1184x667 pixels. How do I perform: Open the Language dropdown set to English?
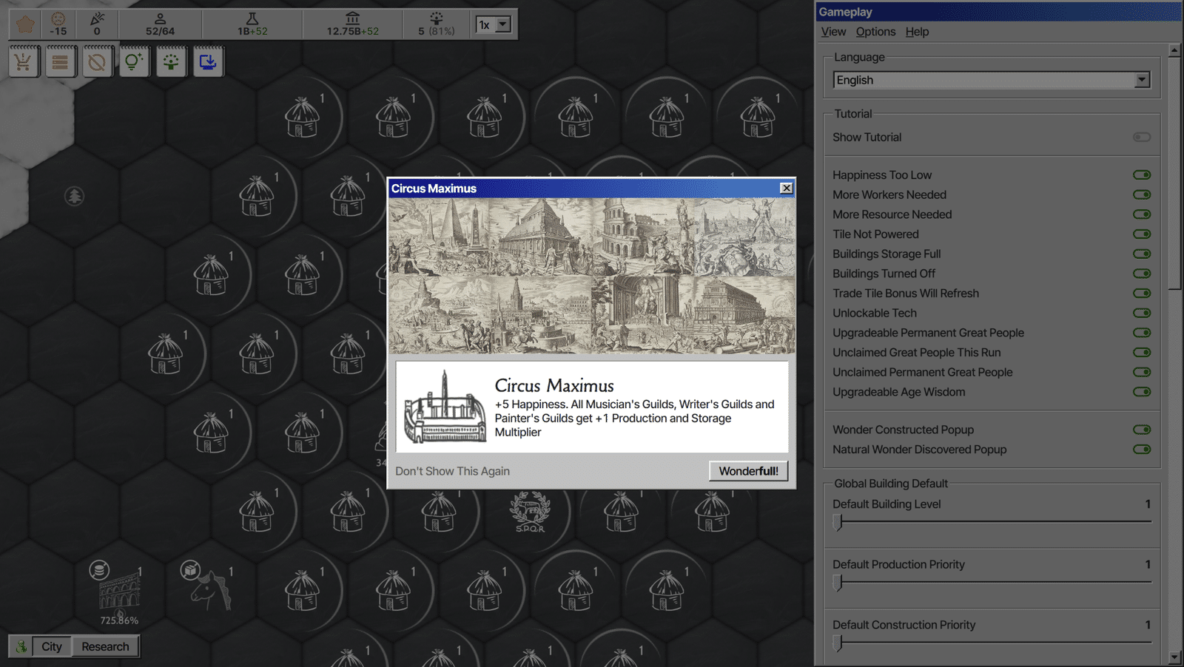tap(992, 80)
